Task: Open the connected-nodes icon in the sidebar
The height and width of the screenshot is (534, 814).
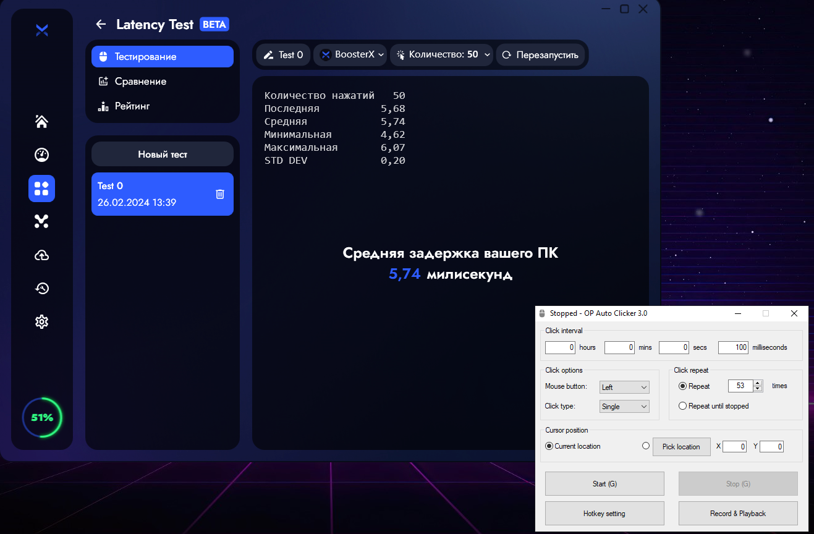Action: pos(41,221)
